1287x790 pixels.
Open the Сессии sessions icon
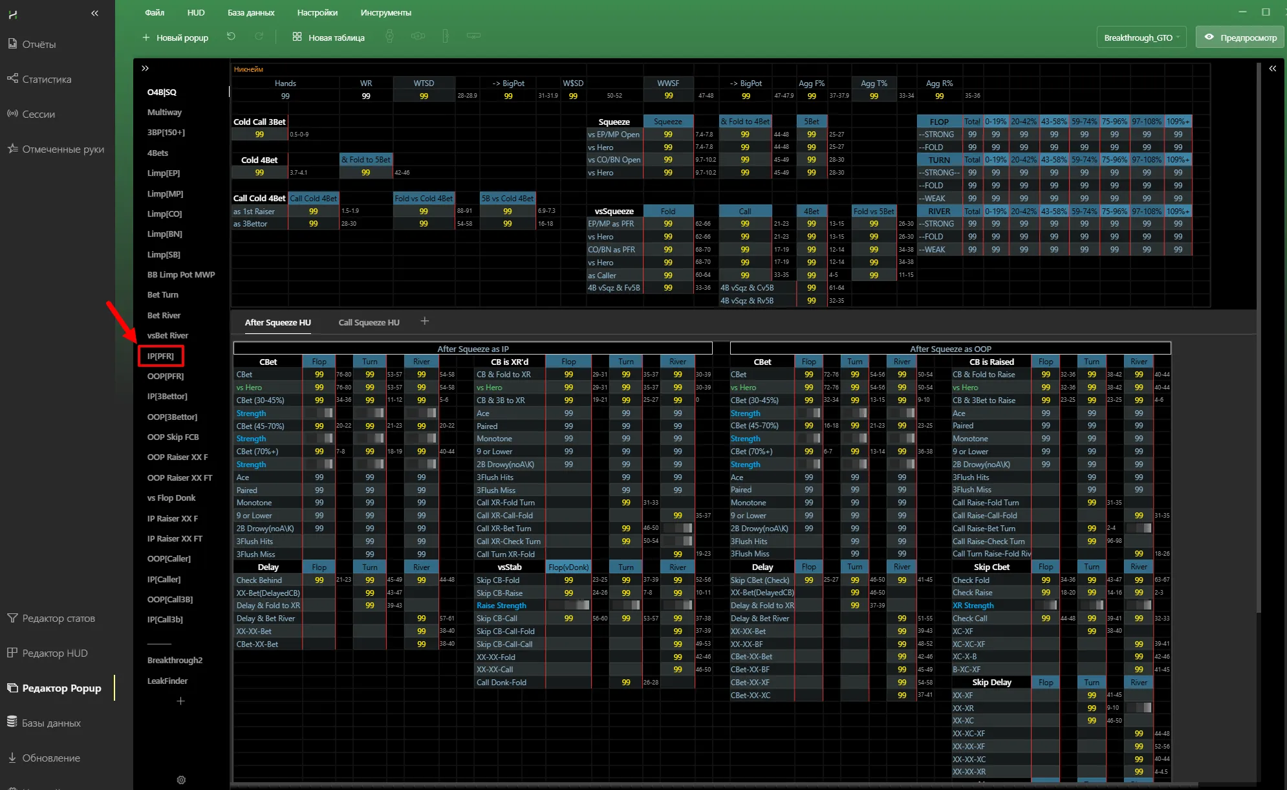tap(12, 114)
